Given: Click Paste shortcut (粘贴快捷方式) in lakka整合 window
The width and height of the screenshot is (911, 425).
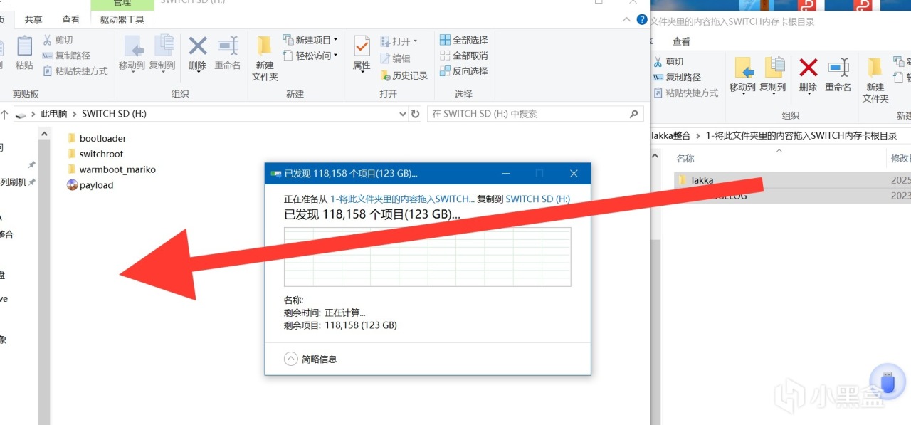Looking at the screenshot, I should [x=686, y=93].
